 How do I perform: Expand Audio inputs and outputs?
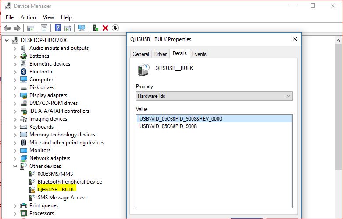point(15,48)
